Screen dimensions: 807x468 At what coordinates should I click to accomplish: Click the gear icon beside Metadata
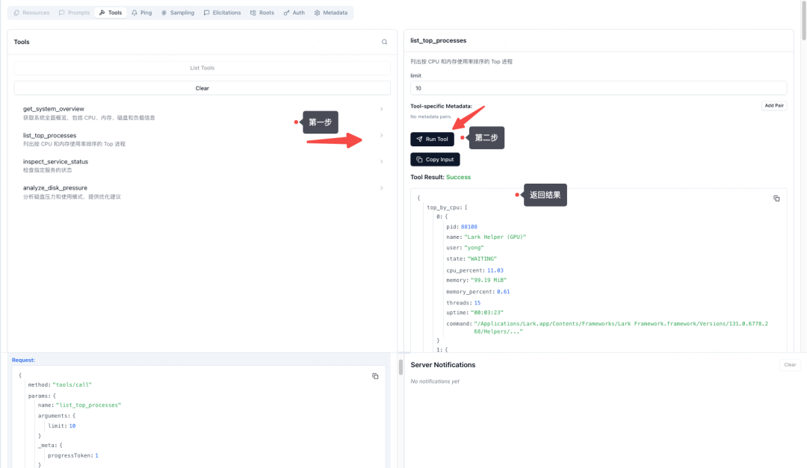318,13
